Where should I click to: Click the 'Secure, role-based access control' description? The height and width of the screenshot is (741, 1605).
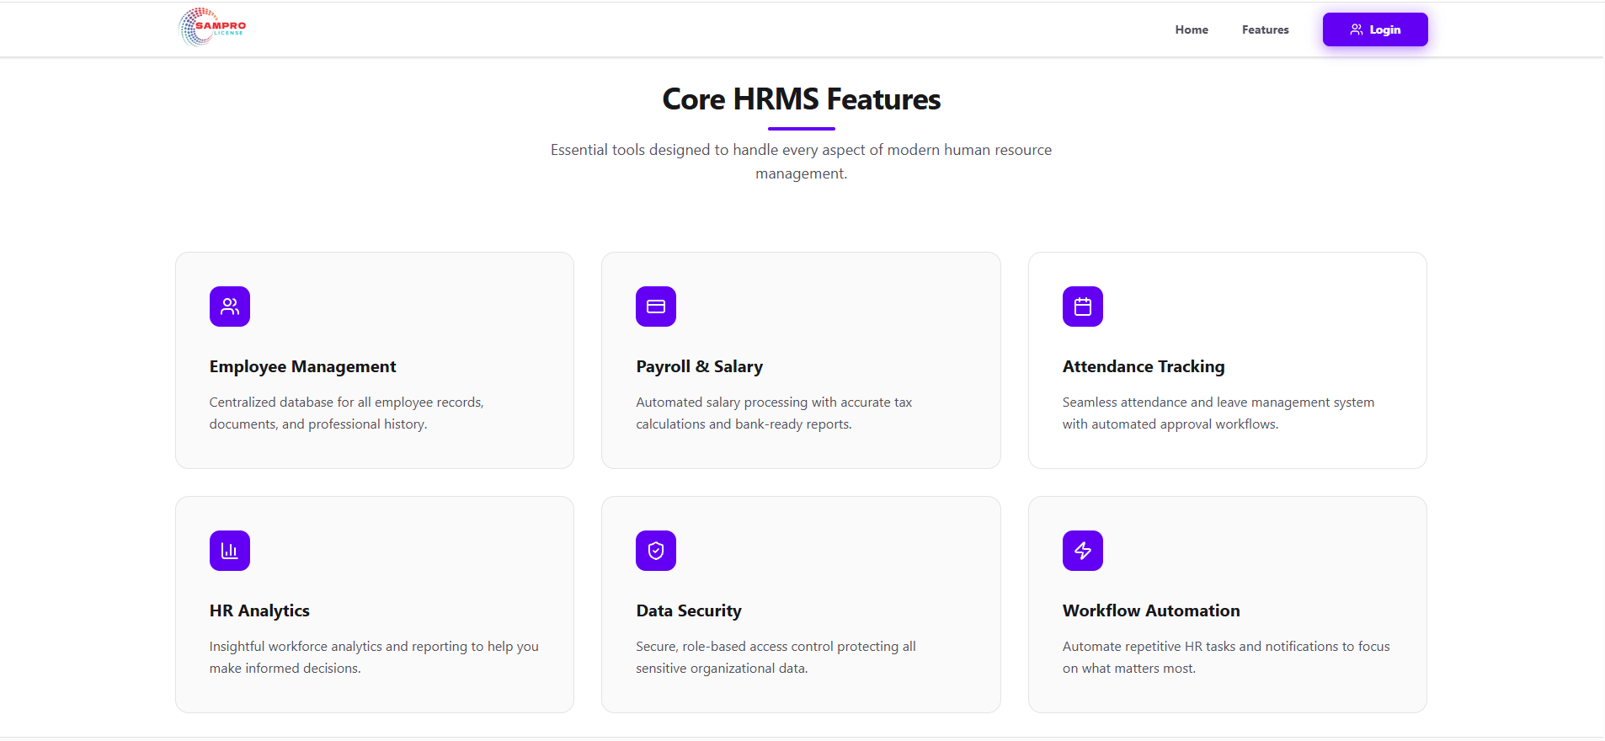pos(776,657)
